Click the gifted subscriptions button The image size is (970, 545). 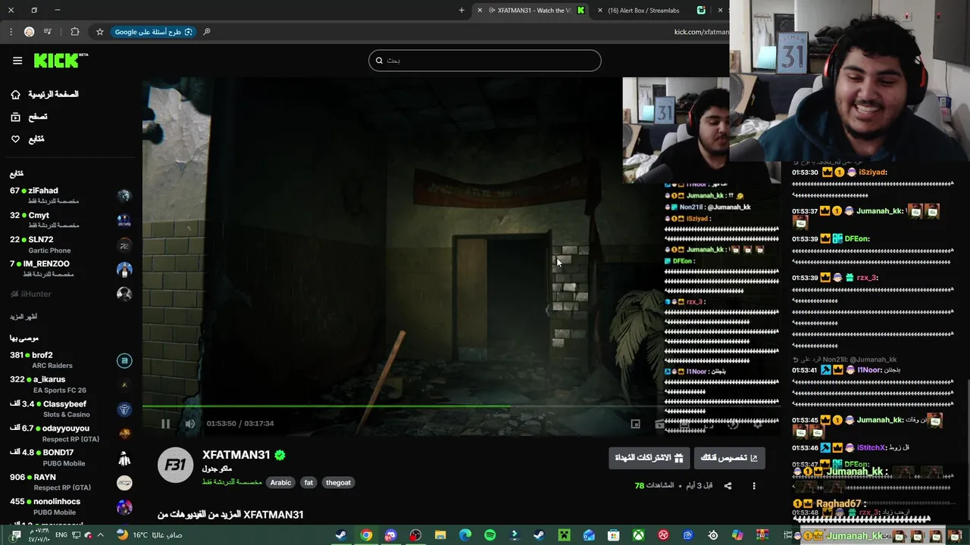click(649, 458)
